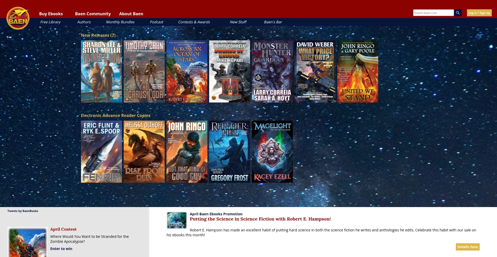Go to New Stuff
This screenshot has height=257, width=497.
pyautogui.click(x=238, y=22)
